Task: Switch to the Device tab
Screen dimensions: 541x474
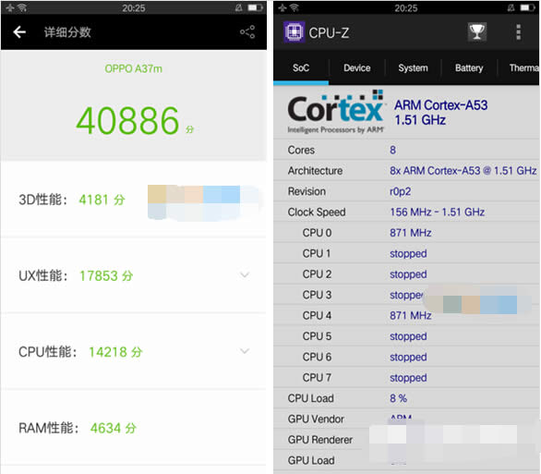Action: coord(356,68)
